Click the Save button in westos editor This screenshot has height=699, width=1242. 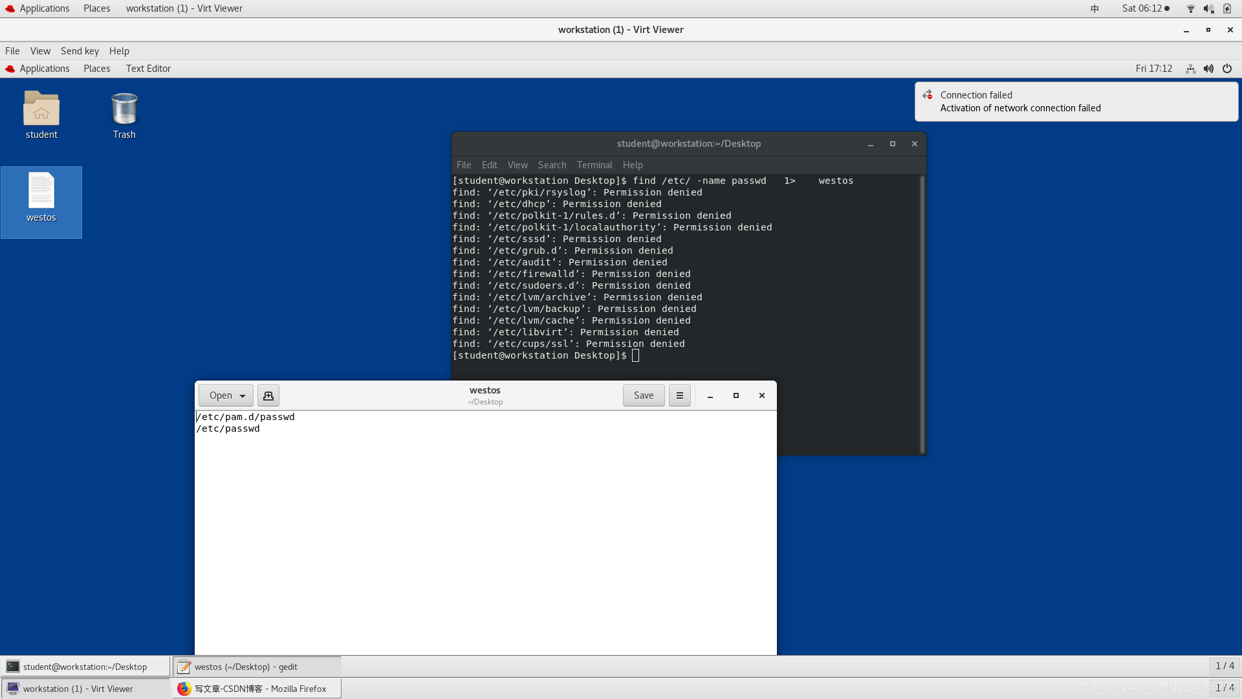pos(643,395)
